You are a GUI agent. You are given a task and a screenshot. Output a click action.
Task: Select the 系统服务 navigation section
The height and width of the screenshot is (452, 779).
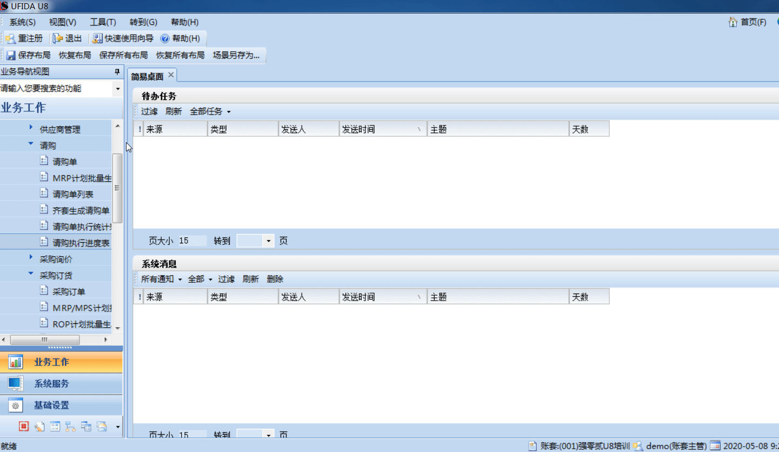(61, 384)
